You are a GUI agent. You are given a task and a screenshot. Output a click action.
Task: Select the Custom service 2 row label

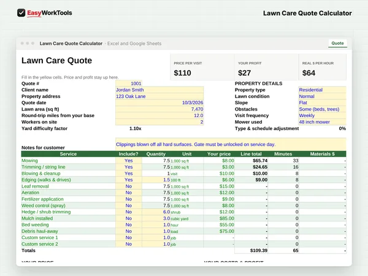(x=40, y=244)
